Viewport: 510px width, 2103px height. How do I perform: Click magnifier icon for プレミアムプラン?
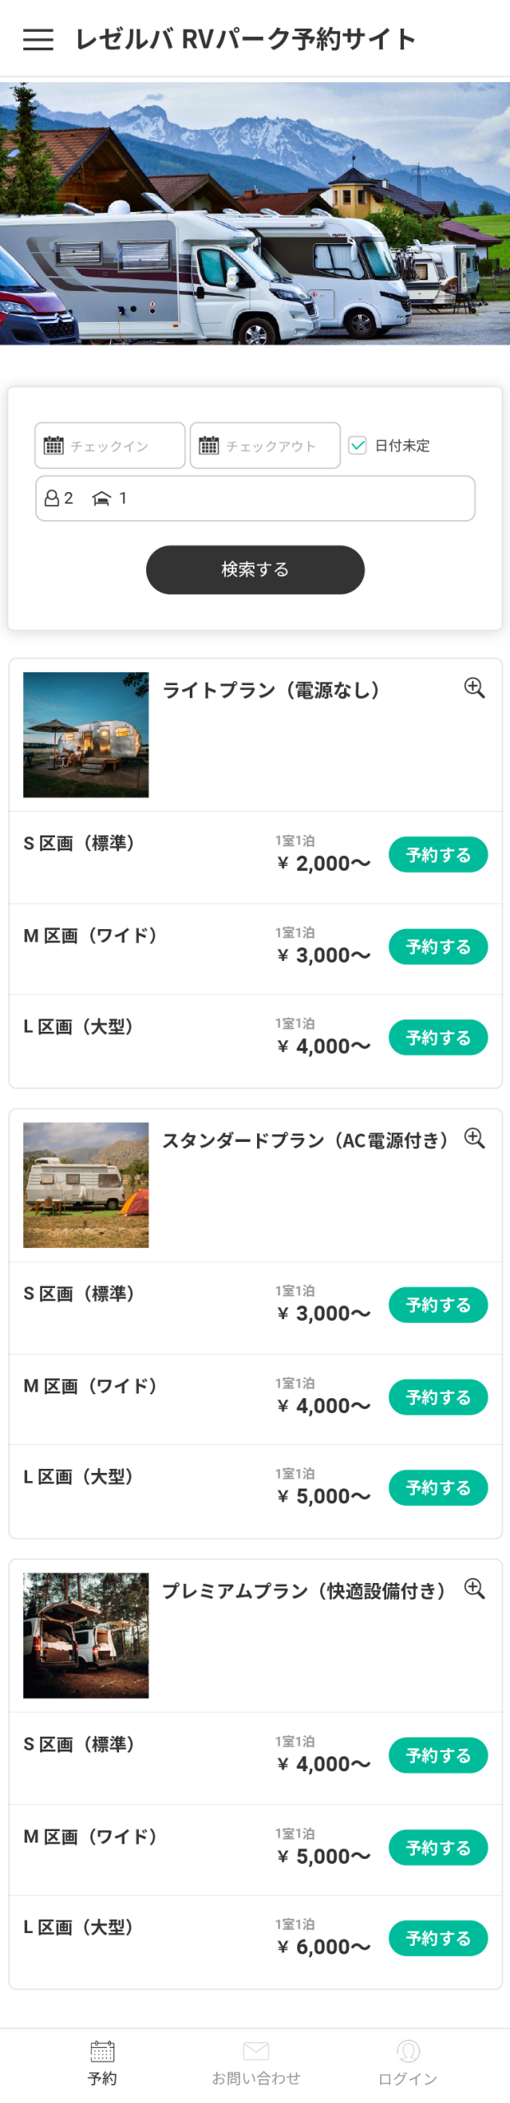click(474, 1588)
